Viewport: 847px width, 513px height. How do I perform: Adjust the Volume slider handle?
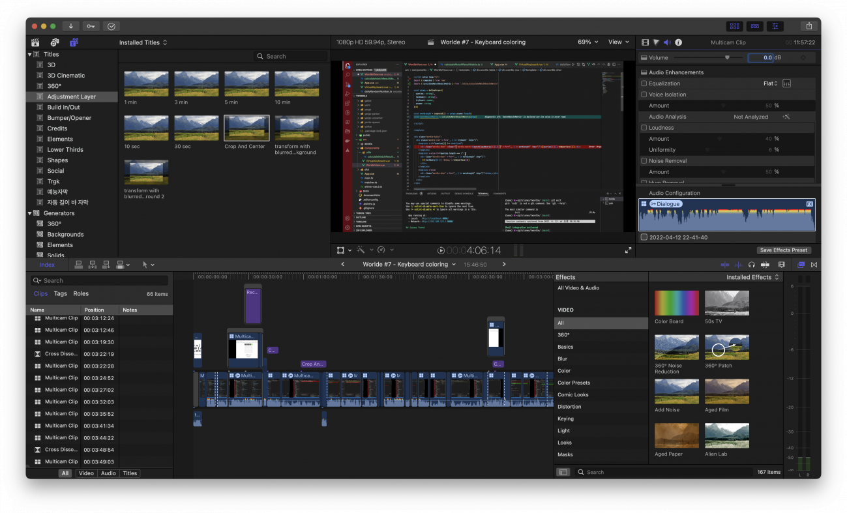pyautogui.click(x=727, y=57)
